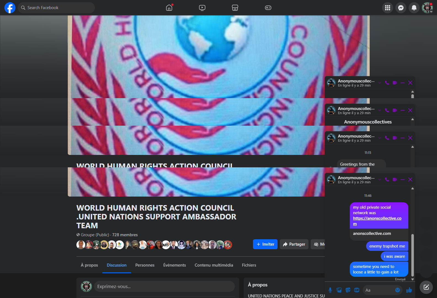The image size is (437, 298).
Task: Switch to the À propos tab
Action: click(89, 265)
